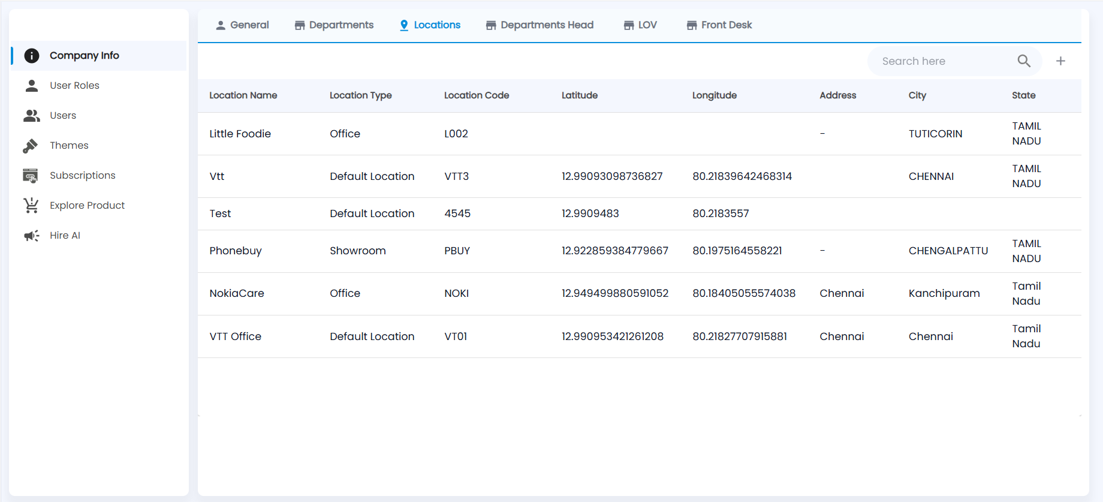Click the Themes paintbrush icon
Viewport: 1103px width, 502px height.
coord(31,146)
